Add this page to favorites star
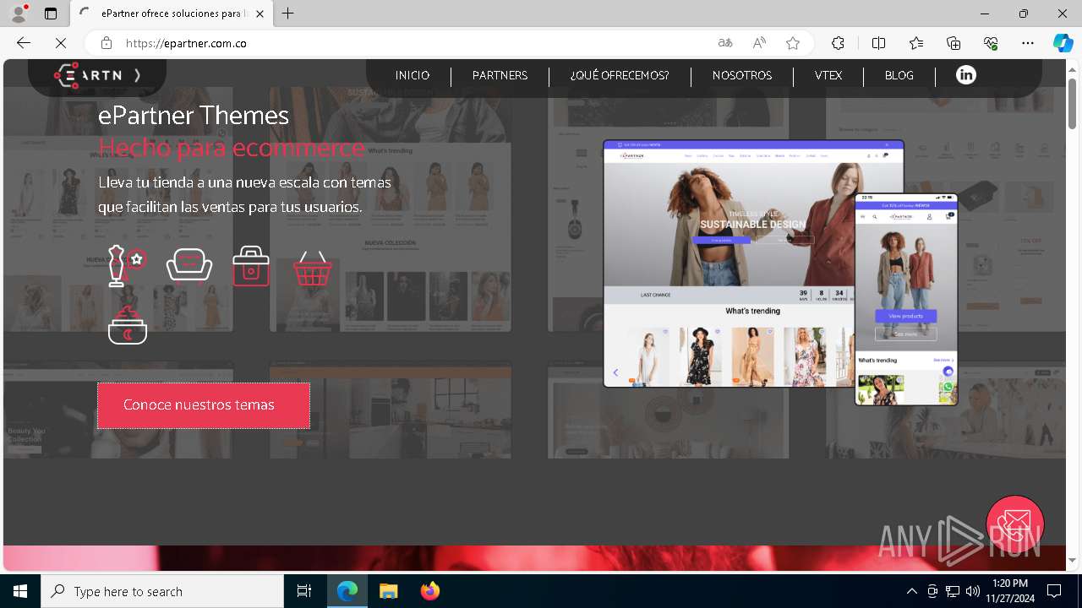1082x608 pixels. (793, 43)
